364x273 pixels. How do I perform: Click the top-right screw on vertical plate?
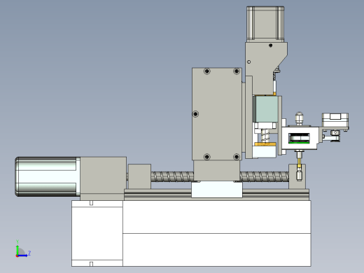237,71
